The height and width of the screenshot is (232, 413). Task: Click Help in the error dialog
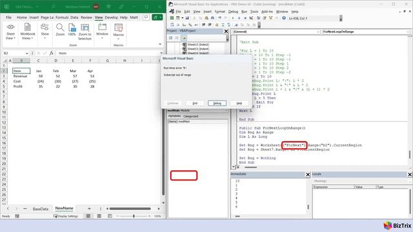(x=239, y=103)
